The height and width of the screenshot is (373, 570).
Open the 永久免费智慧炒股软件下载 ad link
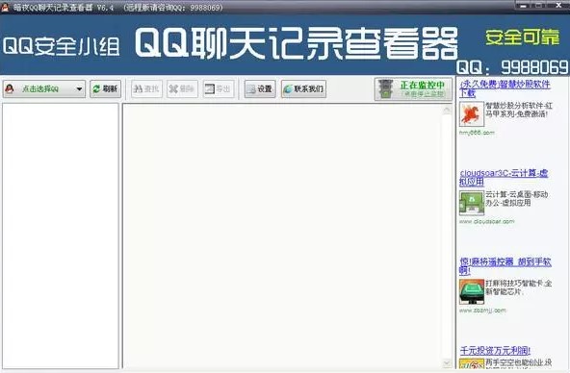click(x=505, y=88)
